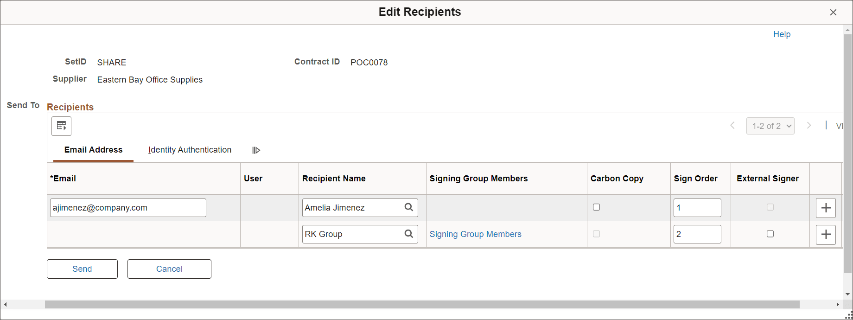This screenshot has height=320, width=853.
Task: Click the truncated View All link
Action: 840,126
